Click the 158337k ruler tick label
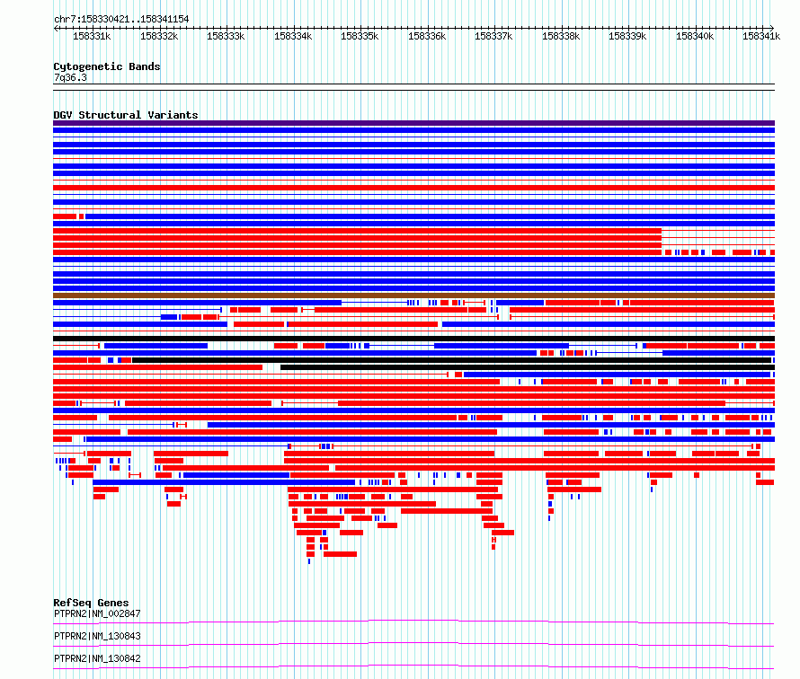Viewport: 800px width, 679px height. [x=493, y=36]
